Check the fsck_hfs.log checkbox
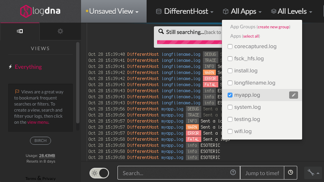 coord(230,59)
